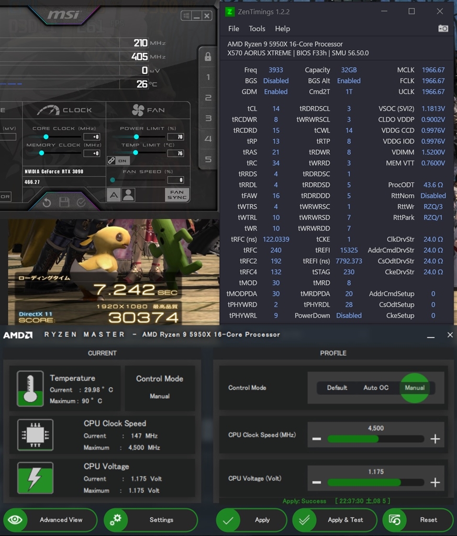Click the benchmark score 30374

click(143, 318)
